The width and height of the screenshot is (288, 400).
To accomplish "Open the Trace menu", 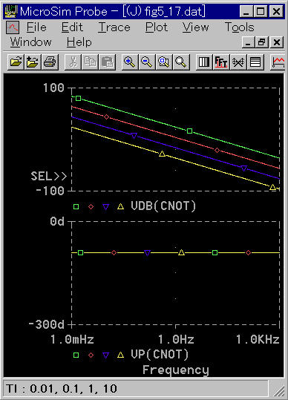I will (114, 27).
